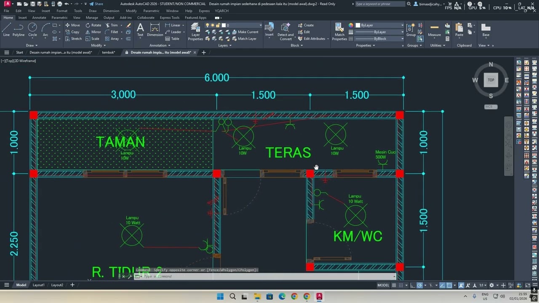This screenshot has height=303, width=539.
Task: Switch to the Express Tools ribbon tab
Action: (169, 18)
